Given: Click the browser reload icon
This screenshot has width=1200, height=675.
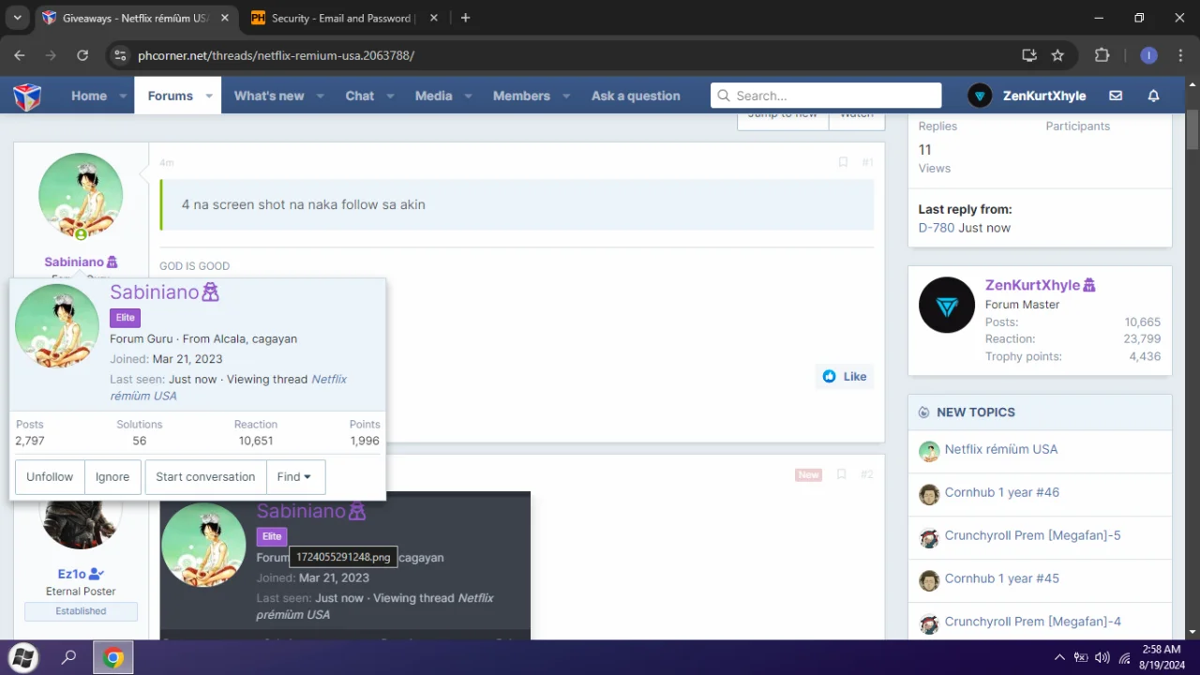Looking at the screenshot, I should [82, 55].
